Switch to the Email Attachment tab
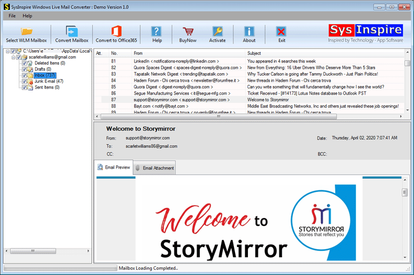Viewport: 414px width, 275px height. point(154,167)
